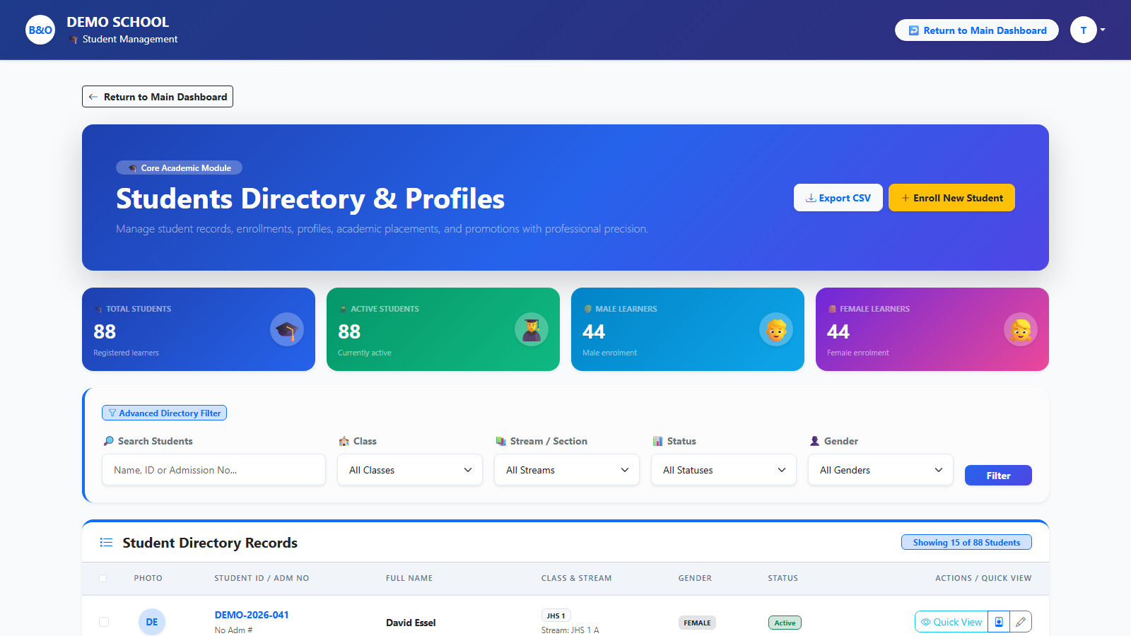This screenshot has height=636, width=1131.
Task: Open the All Streams dropdown
Action: pyautogui.click(x=567, y=470)
